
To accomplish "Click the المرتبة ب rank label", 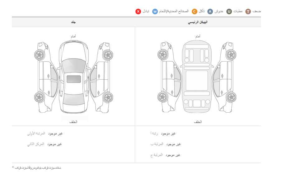I will point(157,144).
